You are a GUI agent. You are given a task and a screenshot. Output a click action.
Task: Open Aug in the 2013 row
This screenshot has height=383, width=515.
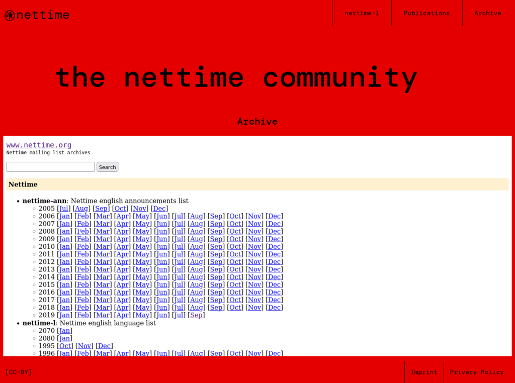(196, 269)
